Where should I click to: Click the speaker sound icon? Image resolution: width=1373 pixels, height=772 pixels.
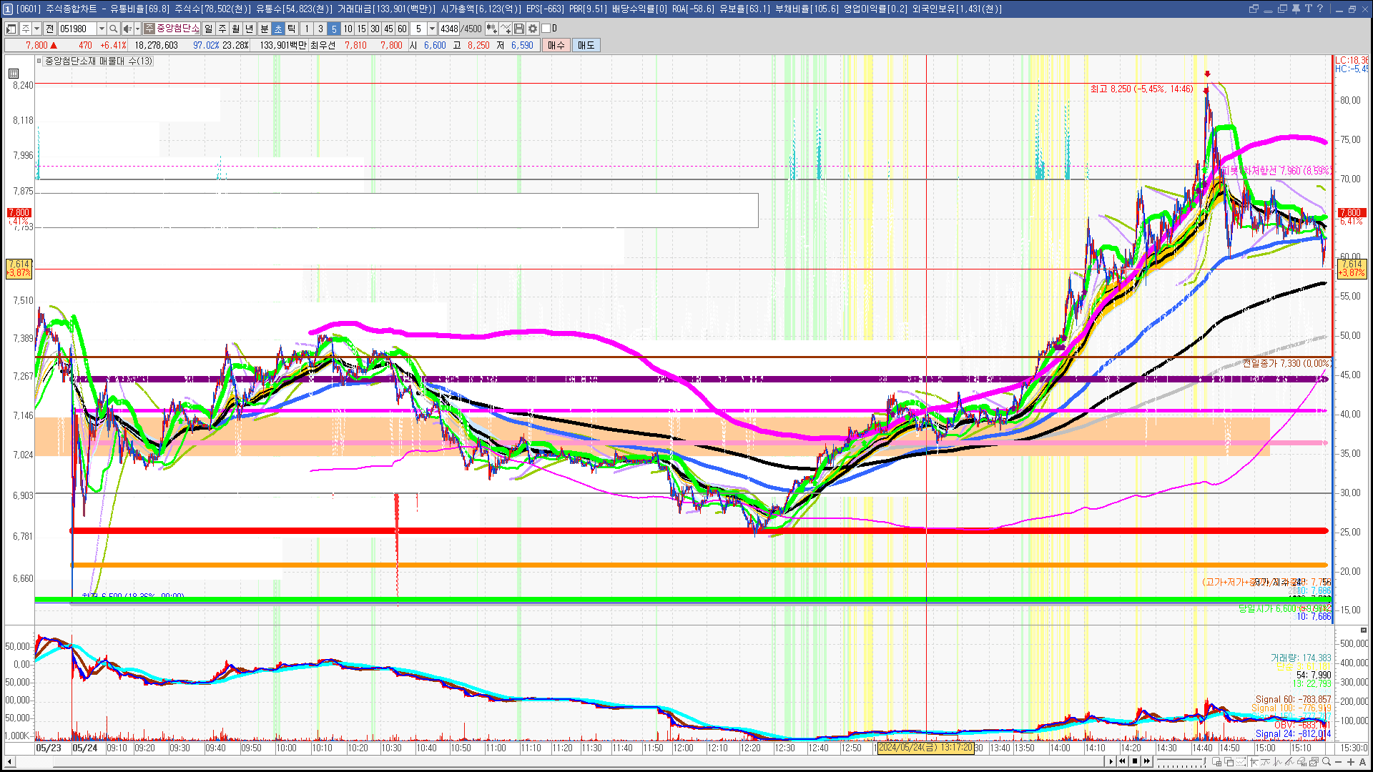pos(127,29)
